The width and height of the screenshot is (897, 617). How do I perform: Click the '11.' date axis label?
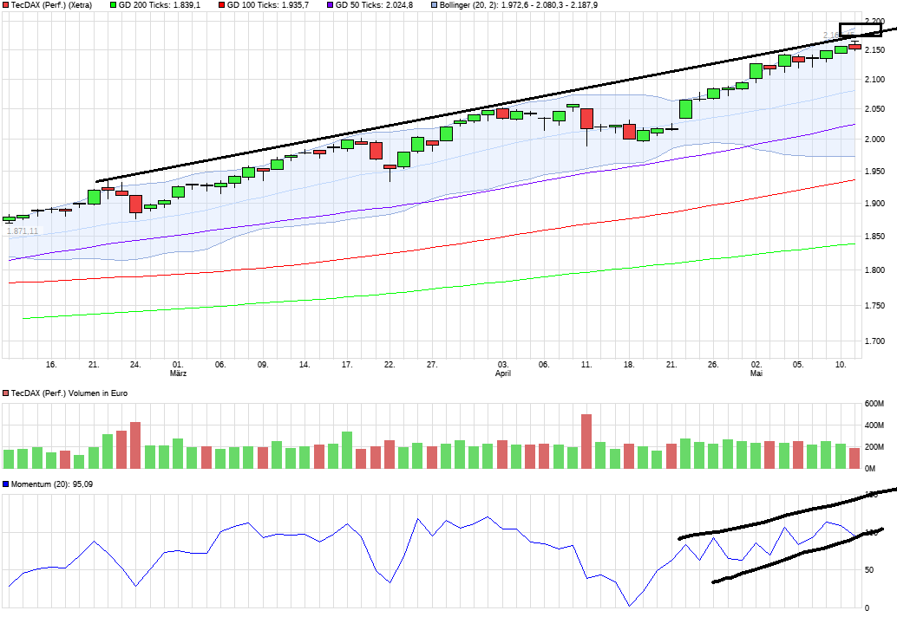point(586,365)
